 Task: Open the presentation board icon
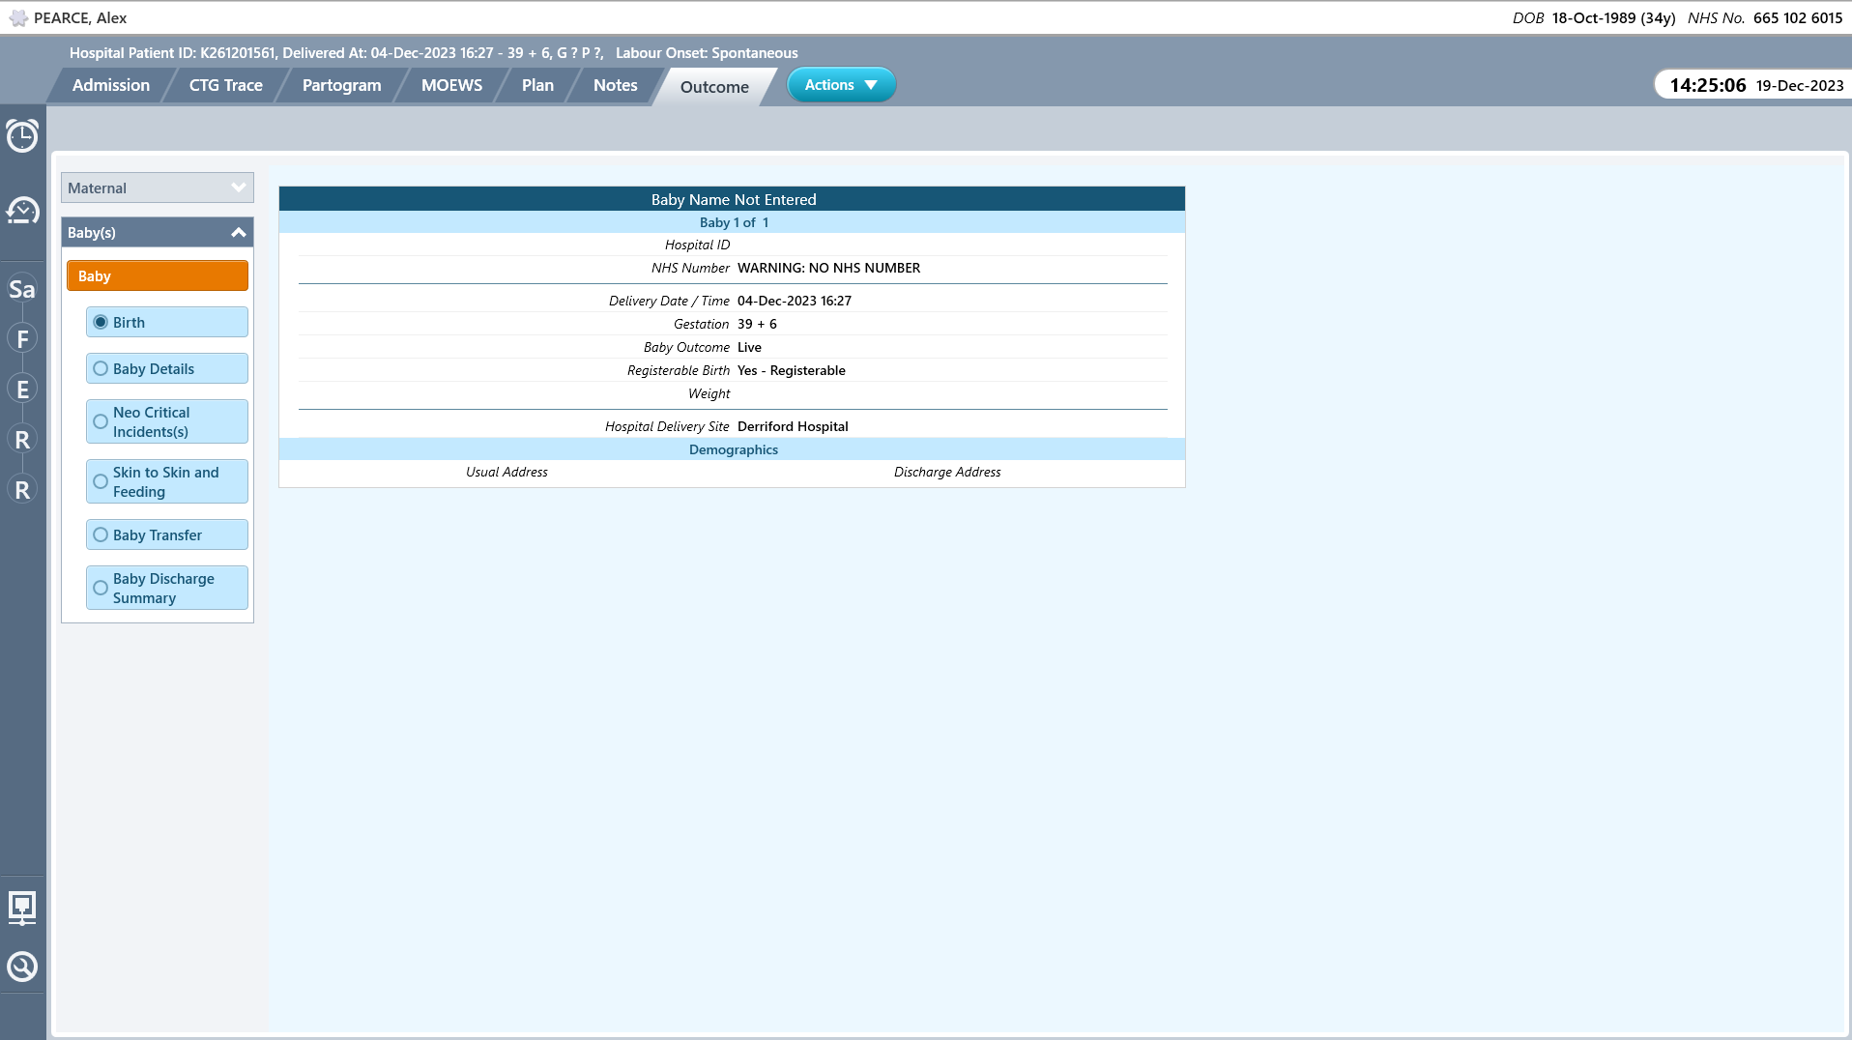[22, 908]
